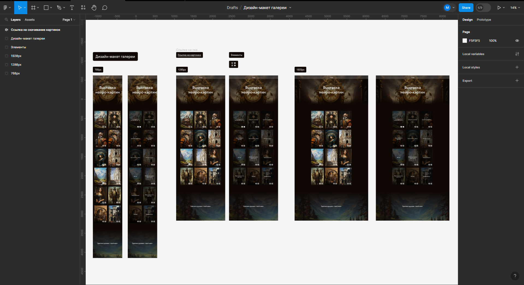Switch to the Layers tab
Viewport: 524px width, 285px height.
click(16, 20)
